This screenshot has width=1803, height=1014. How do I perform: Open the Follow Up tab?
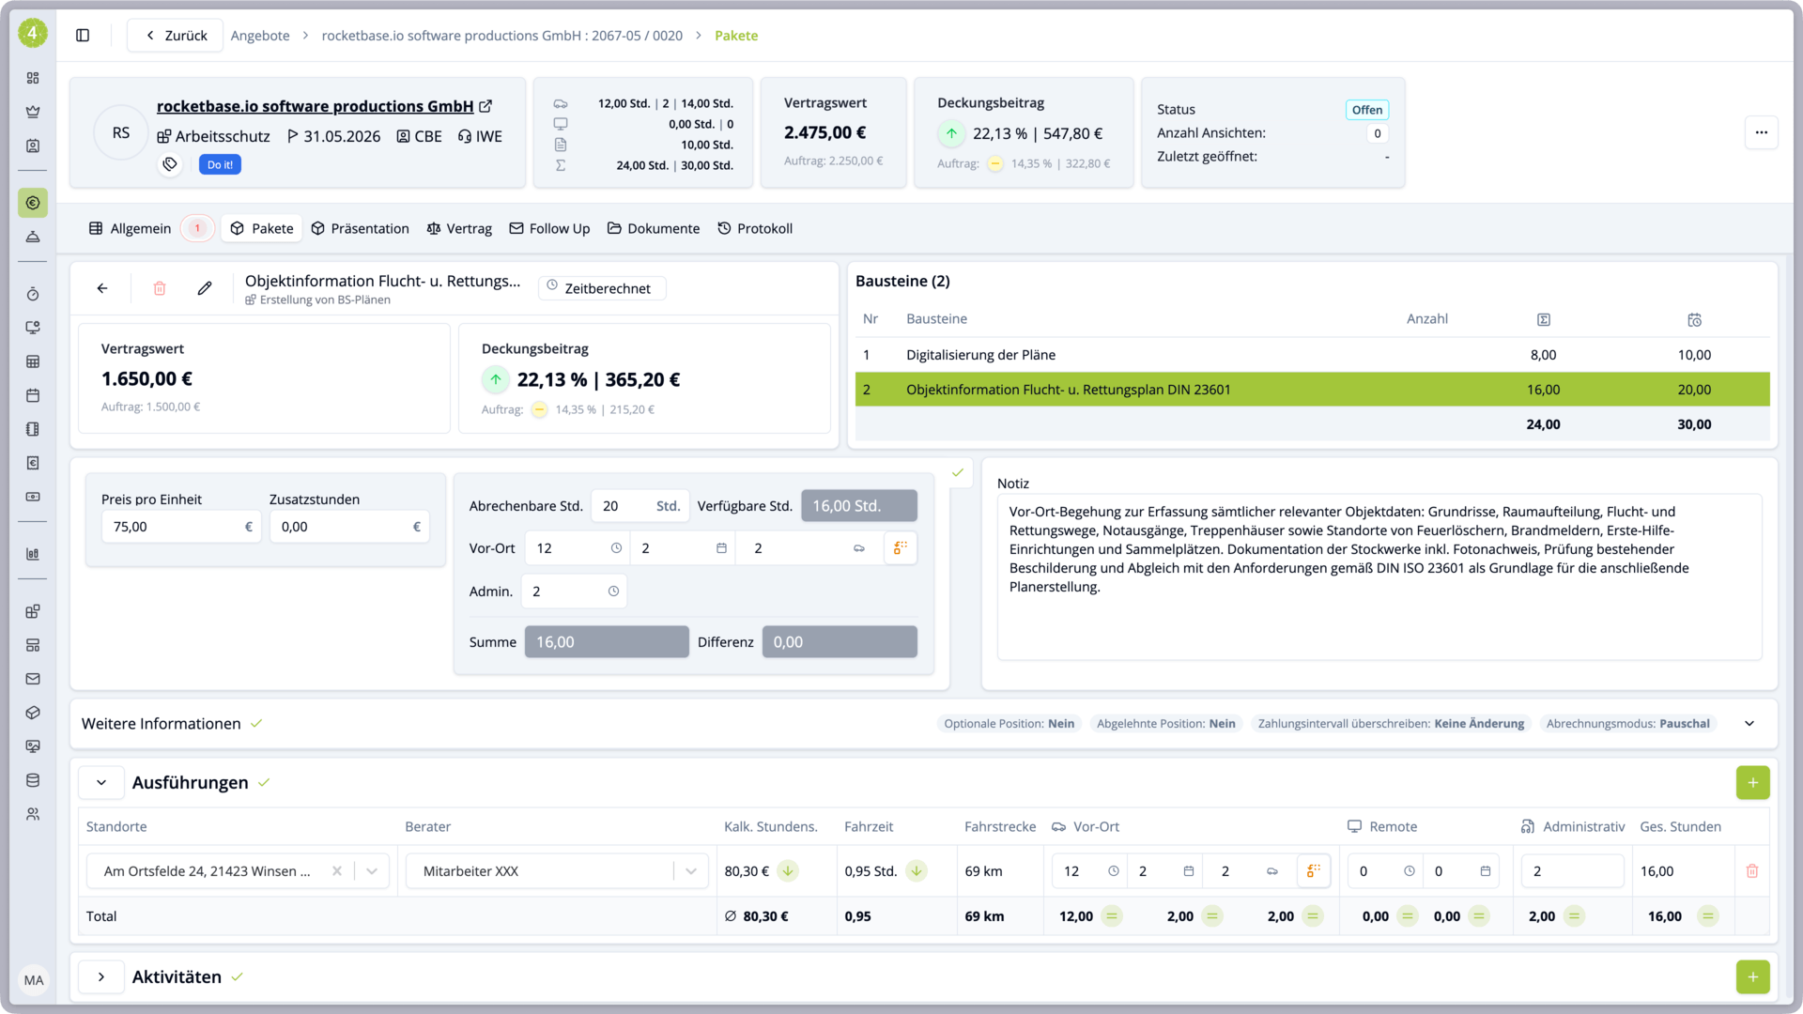[x=549, y=228]
